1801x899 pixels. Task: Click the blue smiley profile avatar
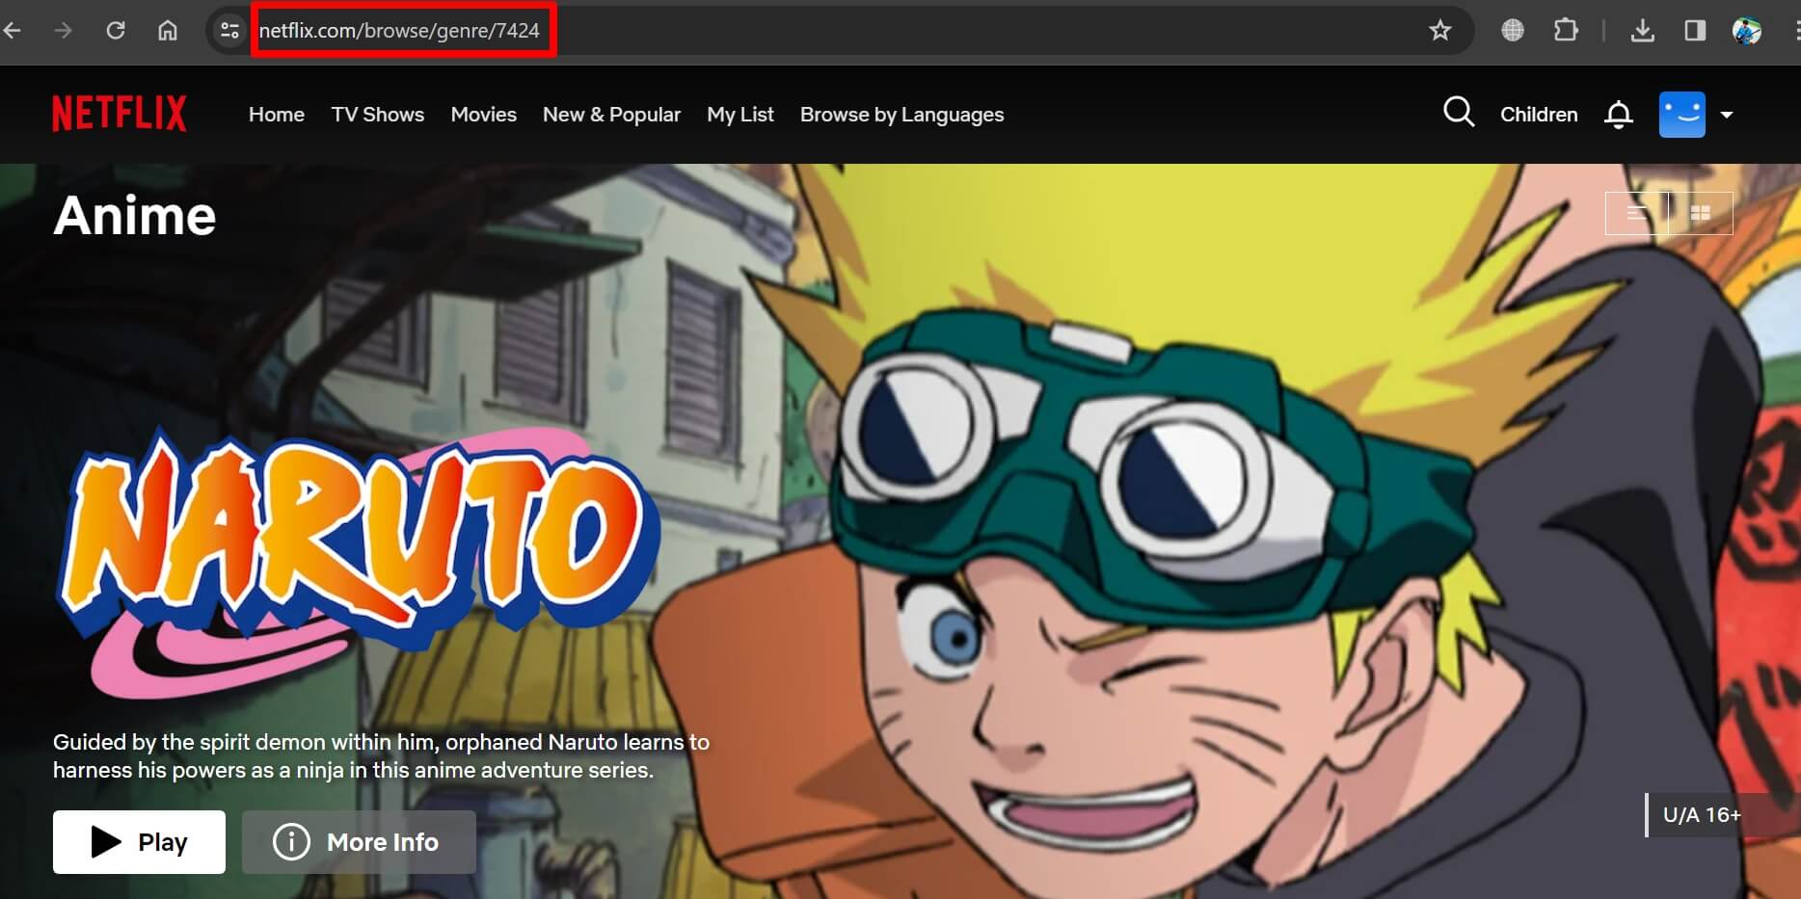point(1682,115)
